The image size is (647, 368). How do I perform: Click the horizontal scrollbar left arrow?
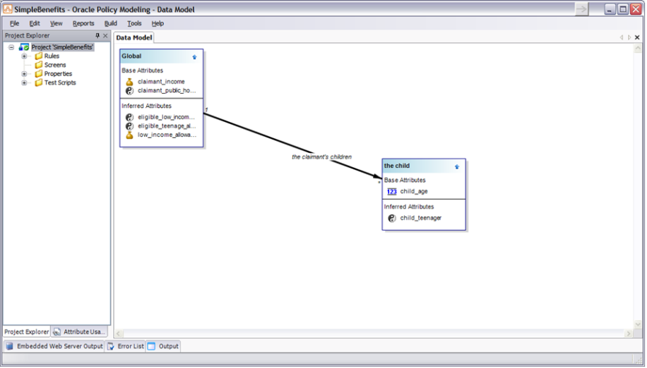[119, 334]
